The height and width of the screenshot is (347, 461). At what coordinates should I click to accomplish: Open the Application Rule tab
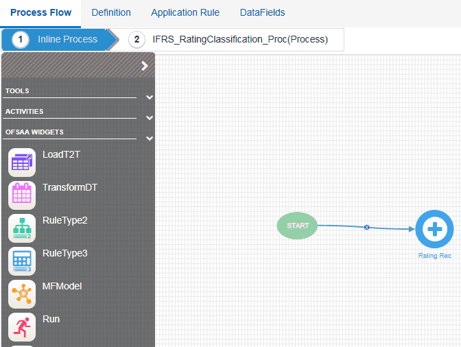pos(185,12)
